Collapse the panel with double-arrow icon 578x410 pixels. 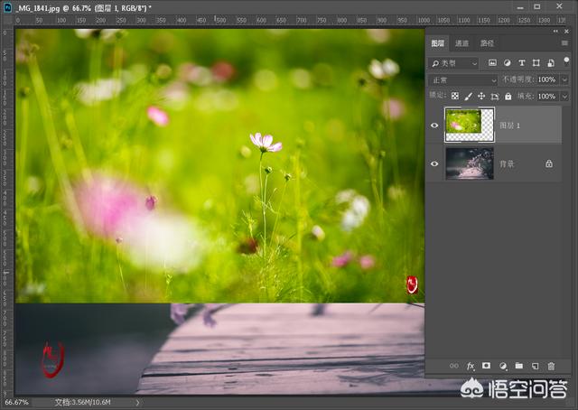(x=555, y=32)
